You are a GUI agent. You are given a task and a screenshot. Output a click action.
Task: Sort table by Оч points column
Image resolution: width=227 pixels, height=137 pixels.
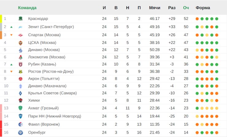click(186, 8)
